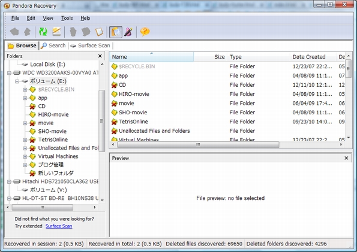This screenshot has width=357, height=252.
Task: Expand TetrisOnline in the folder tree
Action: (25, 140)
